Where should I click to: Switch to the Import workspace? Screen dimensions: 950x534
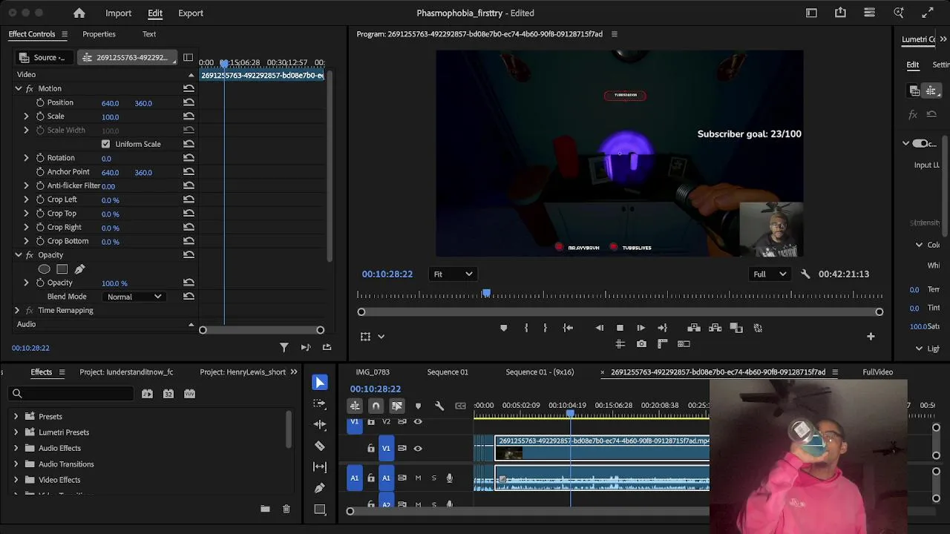pos(118,13)
